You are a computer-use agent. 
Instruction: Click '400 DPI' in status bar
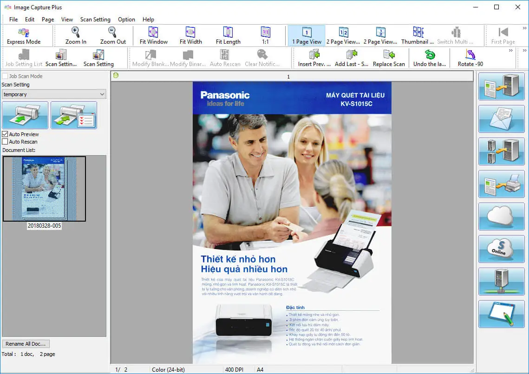click(234, 370)
